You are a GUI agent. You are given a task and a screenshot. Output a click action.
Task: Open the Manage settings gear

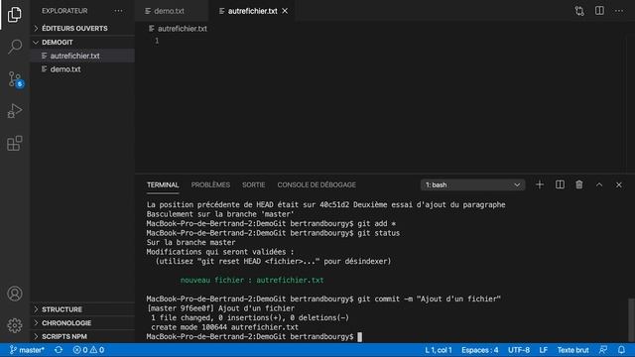point(15,325)
